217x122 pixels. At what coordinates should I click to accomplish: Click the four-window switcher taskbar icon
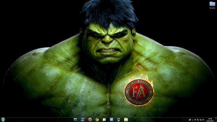(75, 120)
